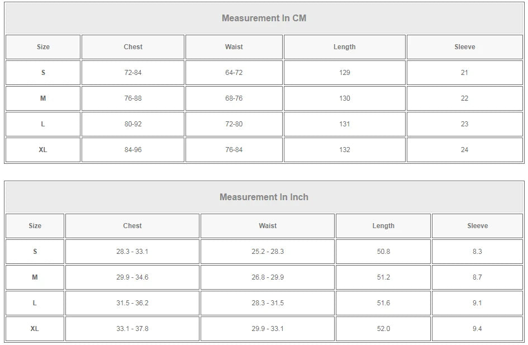Select the Chest column header in CM table
This screenshot has height=345, width=528.
pos(133,47)
